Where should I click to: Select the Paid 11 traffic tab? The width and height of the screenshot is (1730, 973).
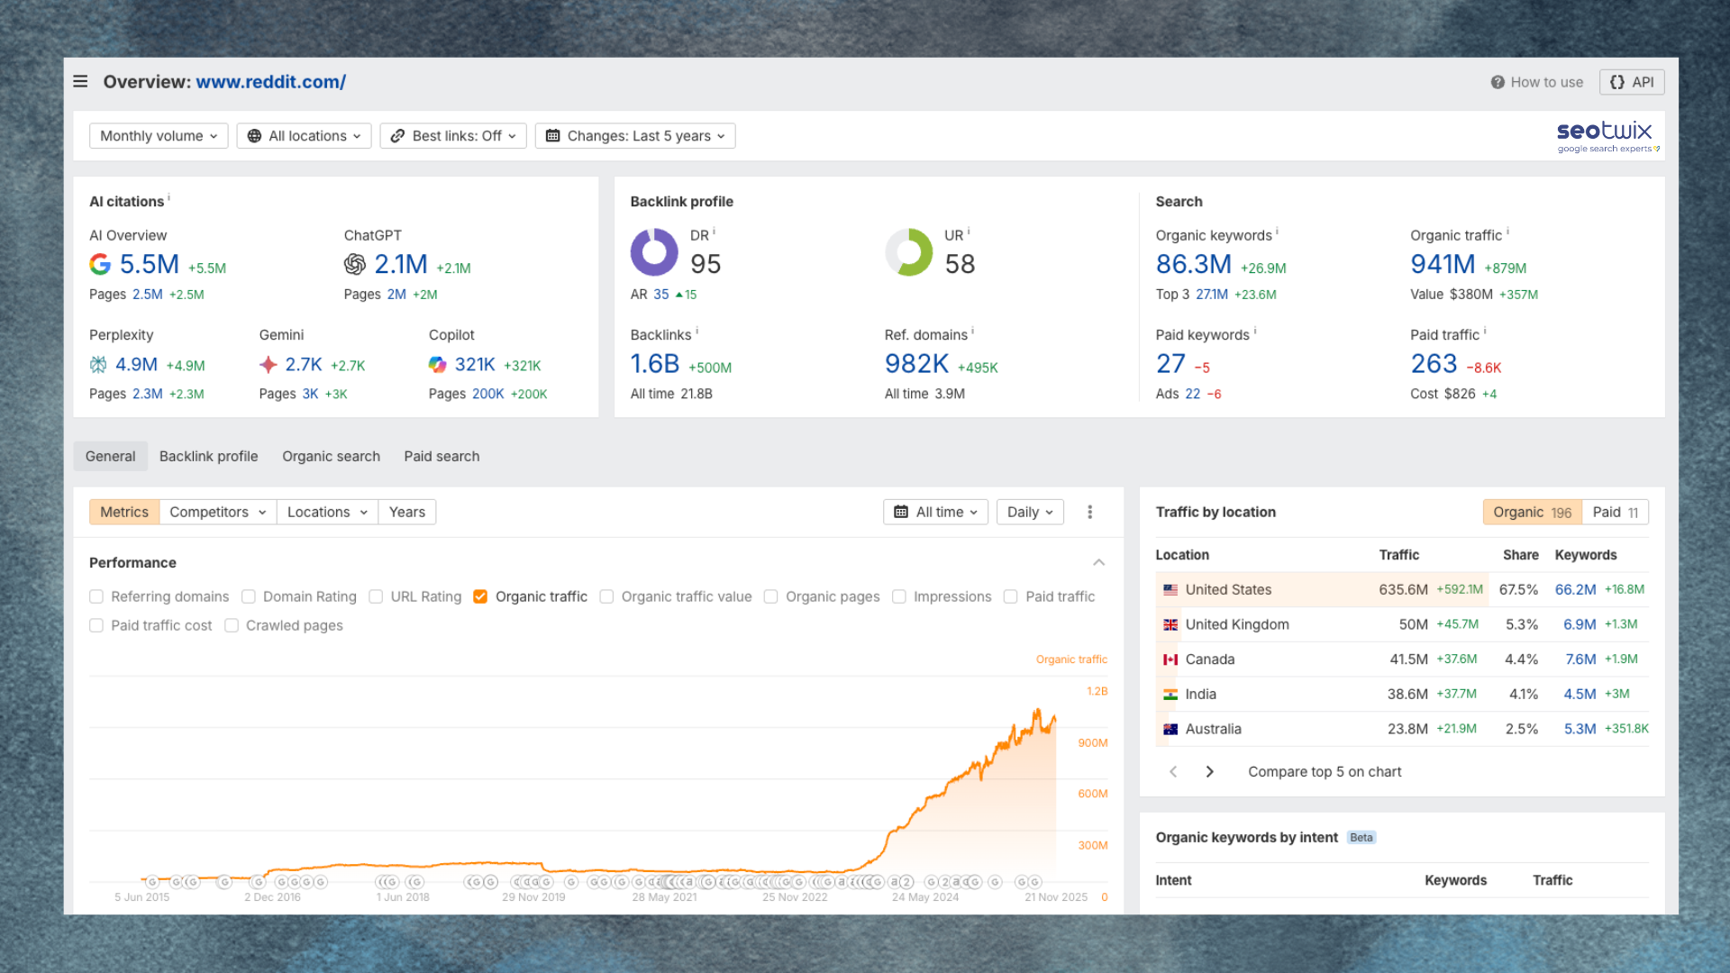[x=1615, y=512]
